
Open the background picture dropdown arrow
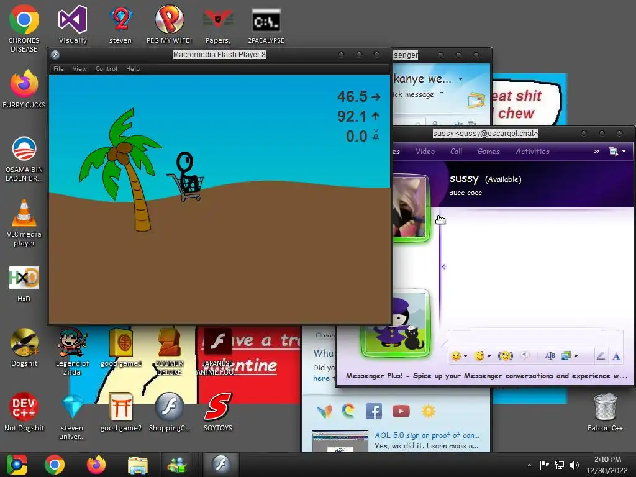click(x=576, y=356)
